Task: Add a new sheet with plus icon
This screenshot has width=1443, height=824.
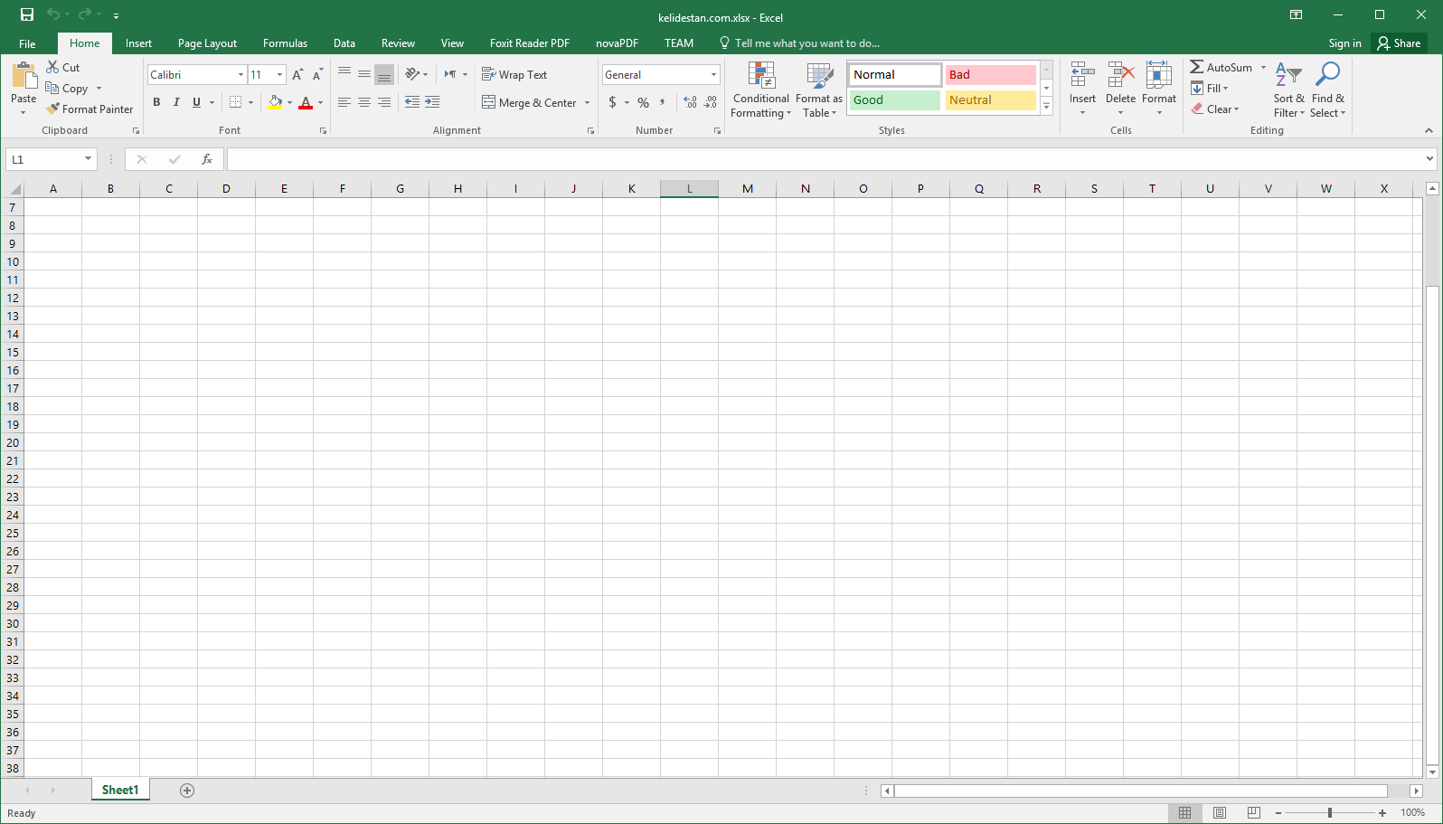Action: tap(187, 791)
